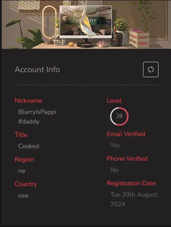Click the Phone Verified label
The image size is (171, 227).
127,159
